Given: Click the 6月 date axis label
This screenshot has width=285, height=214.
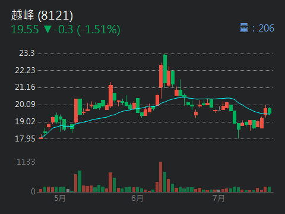Looking at the screenshot, I should tap(137, 198).
